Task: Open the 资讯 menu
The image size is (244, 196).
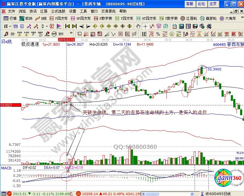Action: click(33, 11)
